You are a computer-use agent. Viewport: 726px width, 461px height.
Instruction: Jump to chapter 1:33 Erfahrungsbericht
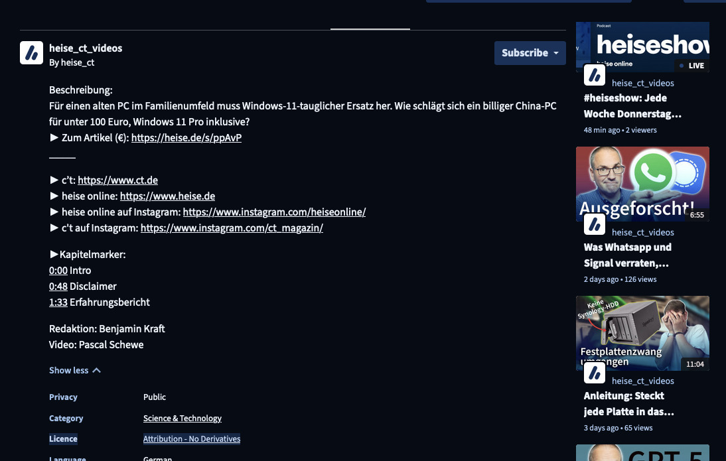coord(58,302)
